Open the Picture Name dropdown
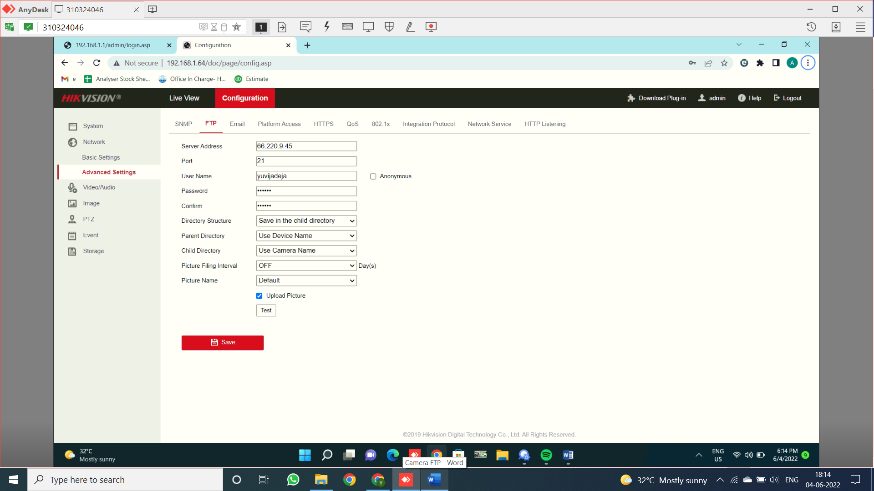 (x=306, y=281)
